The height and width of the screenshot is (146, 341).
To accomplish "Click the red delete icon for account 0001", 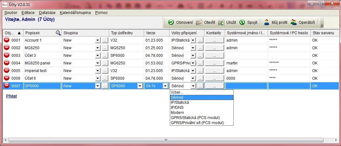I will (7, 40).
